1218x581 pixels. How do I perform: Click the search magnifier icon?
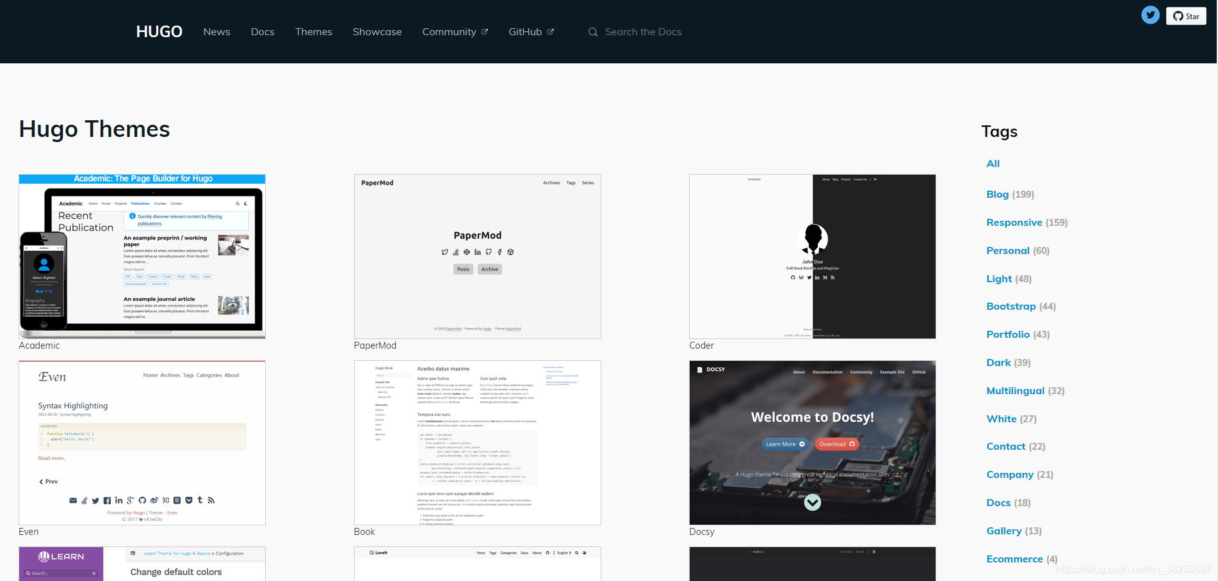593,32
